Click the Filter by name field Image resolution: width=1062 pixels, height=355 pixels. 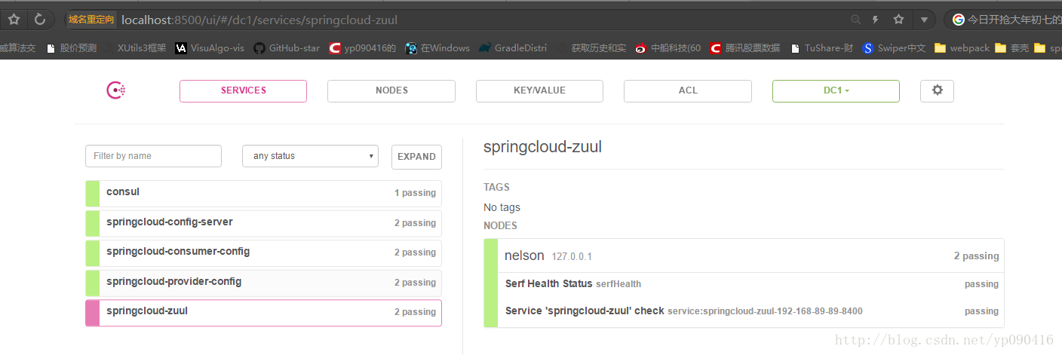click(153, 156)
